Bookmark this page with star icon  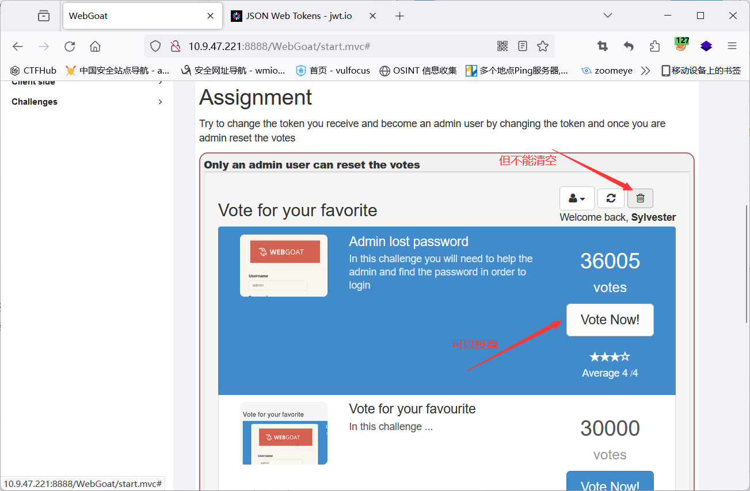tap(543, 47)
